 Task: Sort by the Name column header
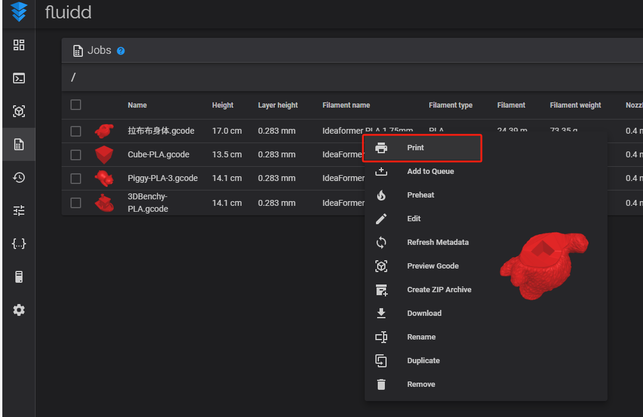137,105
